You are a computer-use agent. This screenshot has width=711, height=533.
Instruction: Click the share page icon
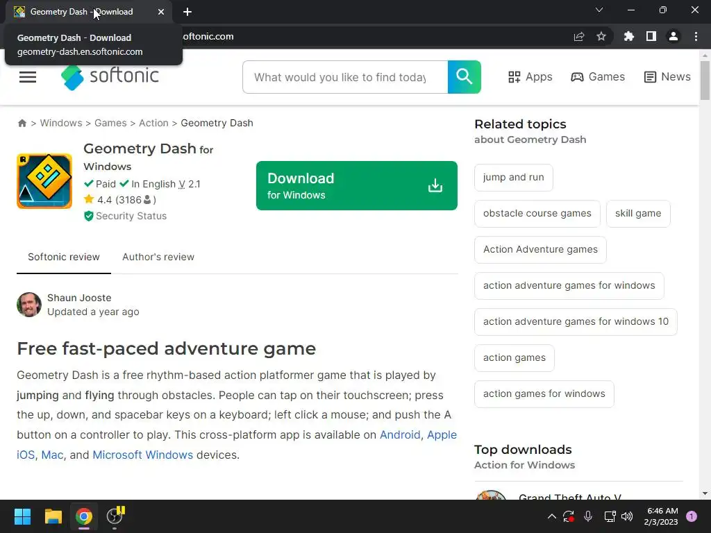click(x=579, y=36)
